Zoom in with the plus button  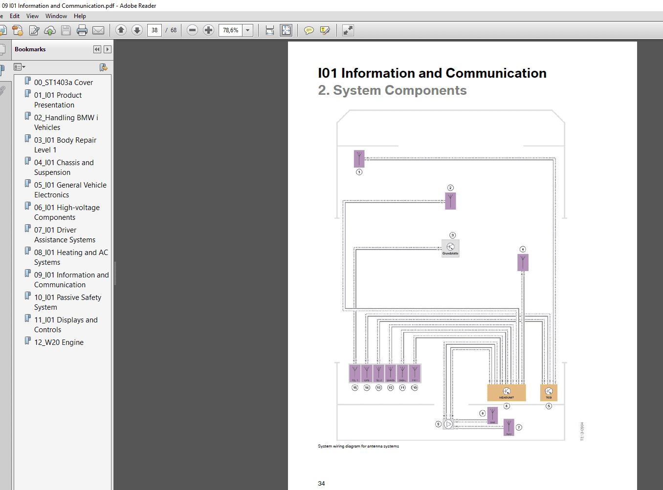(209, 30)
